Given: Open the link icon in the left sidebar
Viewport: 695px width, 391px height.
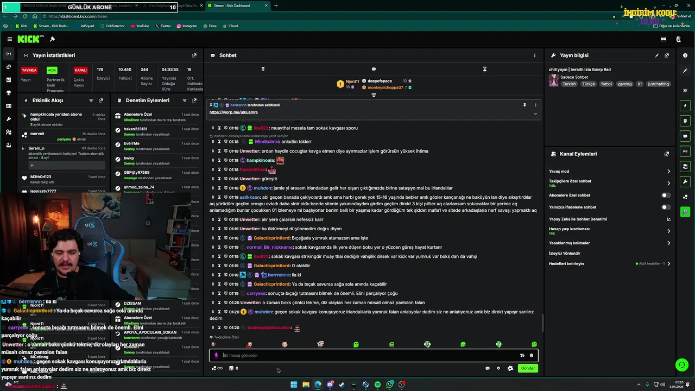Looking at the screenshot, I should [9, 67].
